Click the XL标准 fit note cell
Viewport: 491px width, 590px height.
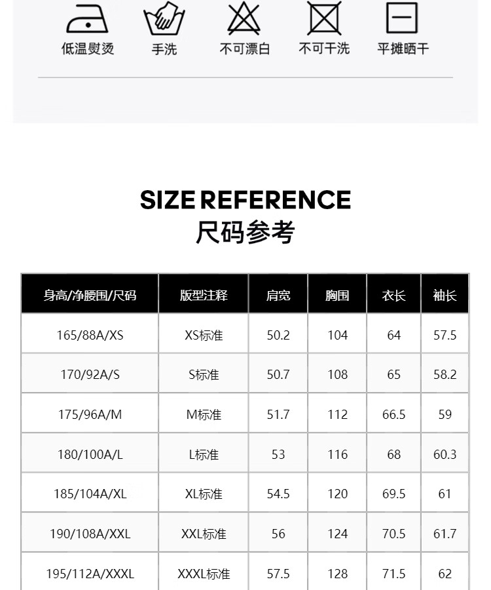coord(204,494)
